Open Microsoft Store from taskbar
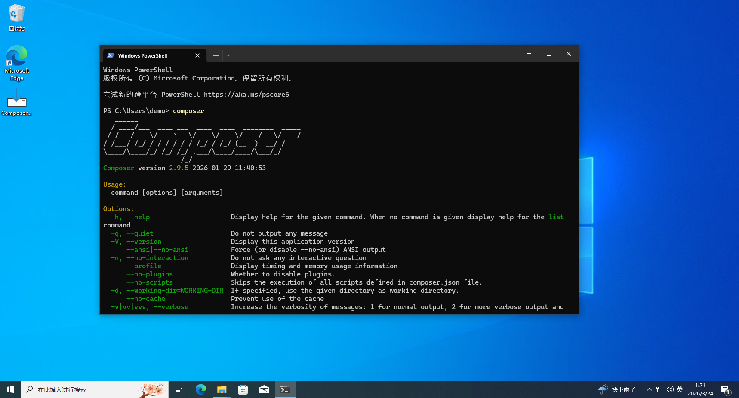 tap(243, 389)
